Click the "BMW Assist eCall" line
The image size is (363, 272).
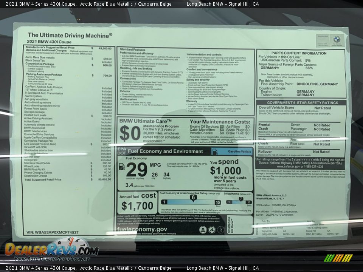(x=34, y=128)
